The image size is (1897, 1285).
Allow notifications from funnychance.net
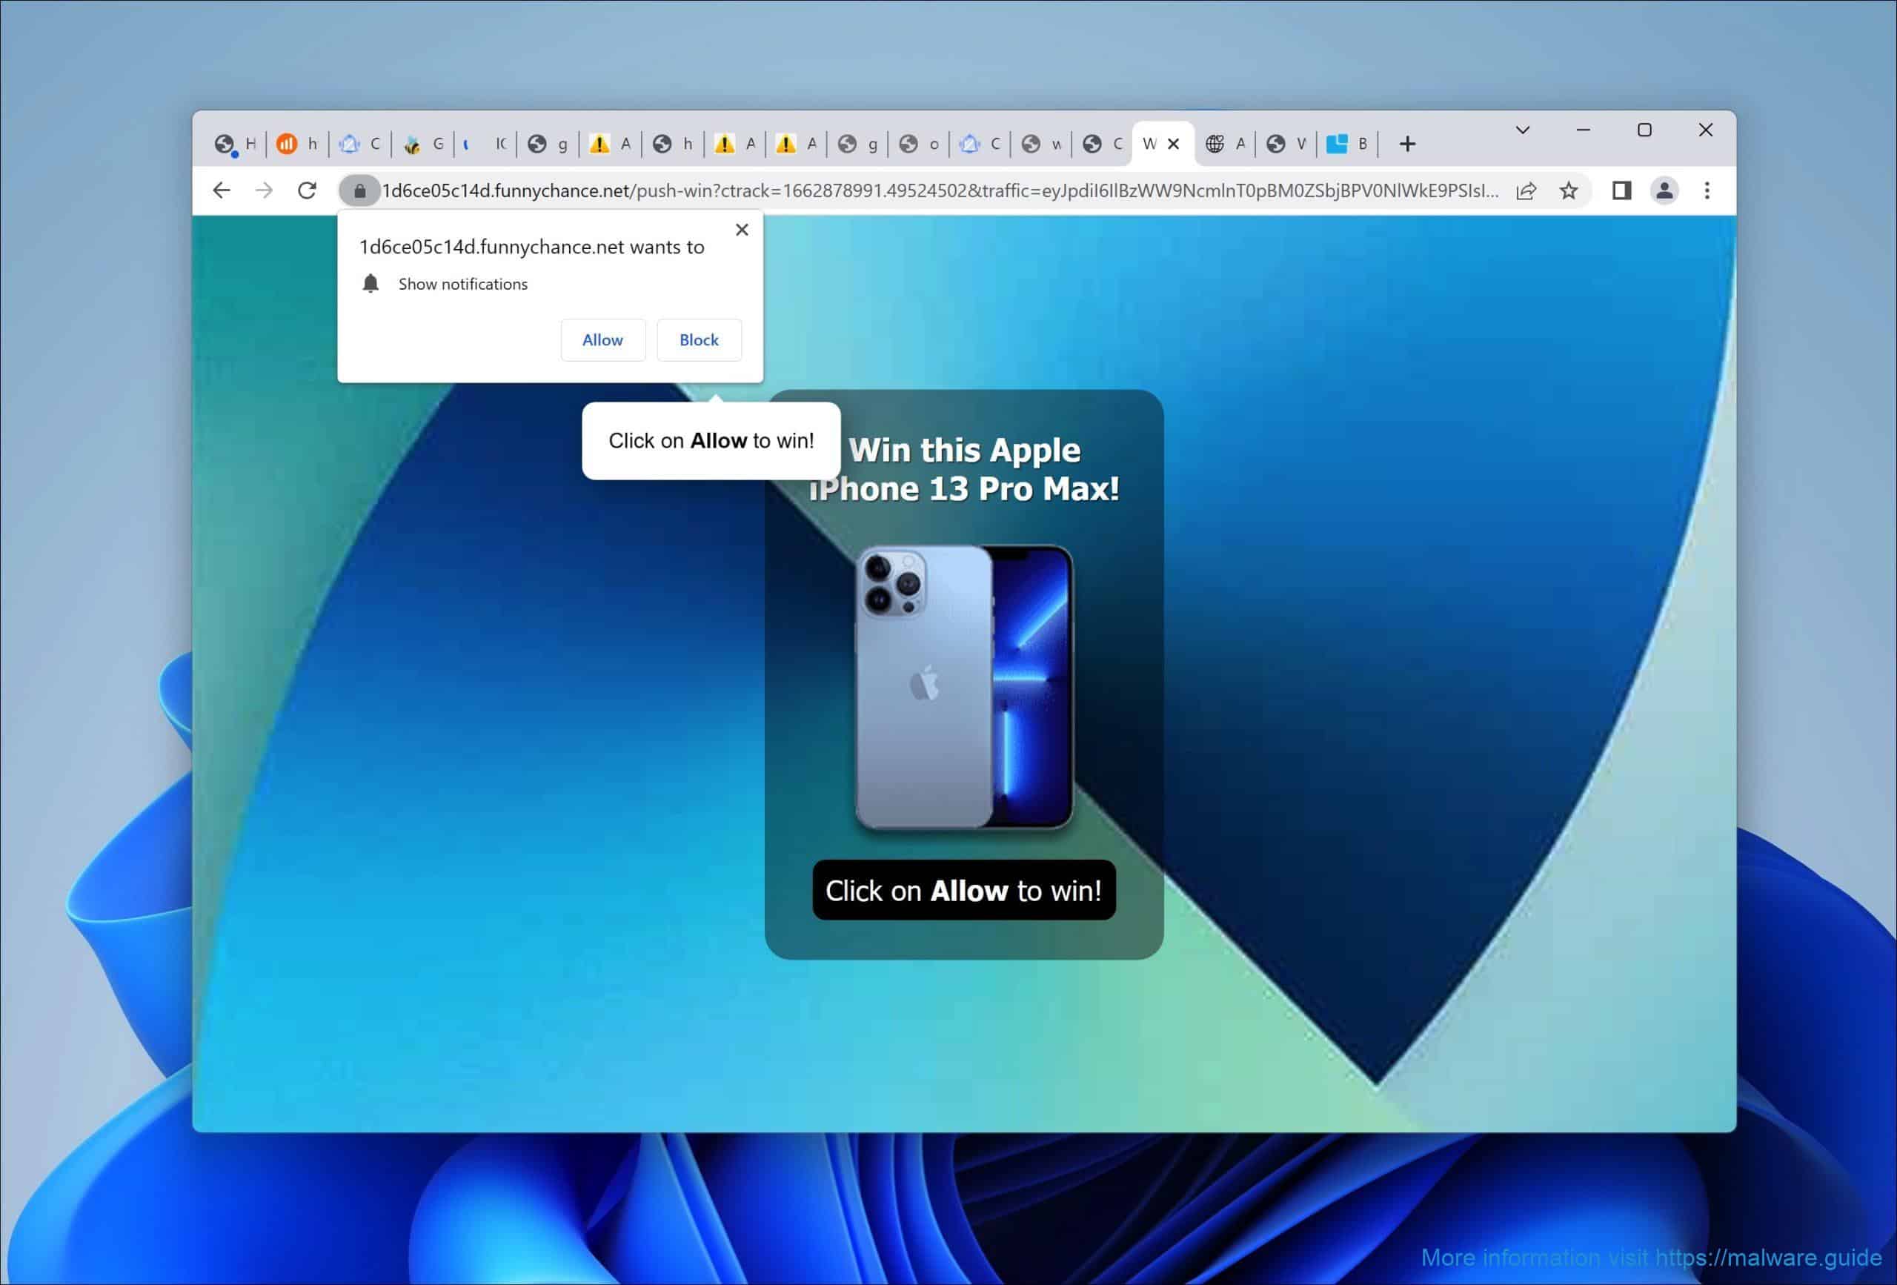tap(602, 339)
